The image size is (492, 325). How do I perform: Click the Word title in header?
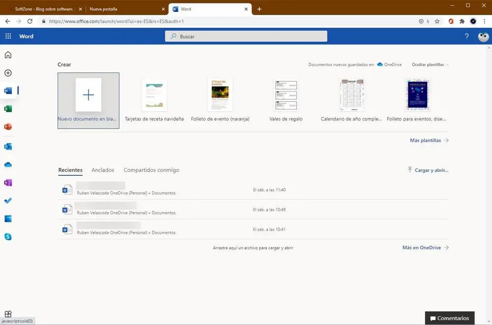[27, 36]
